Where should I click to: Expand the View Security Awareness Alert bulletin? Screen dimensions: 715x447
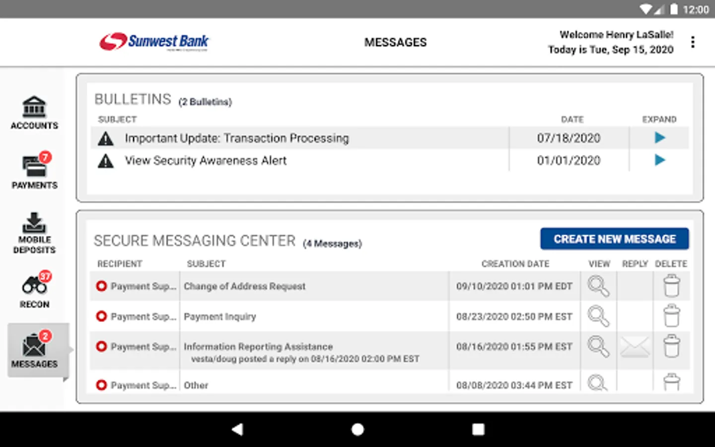click(x=659, y=160)
